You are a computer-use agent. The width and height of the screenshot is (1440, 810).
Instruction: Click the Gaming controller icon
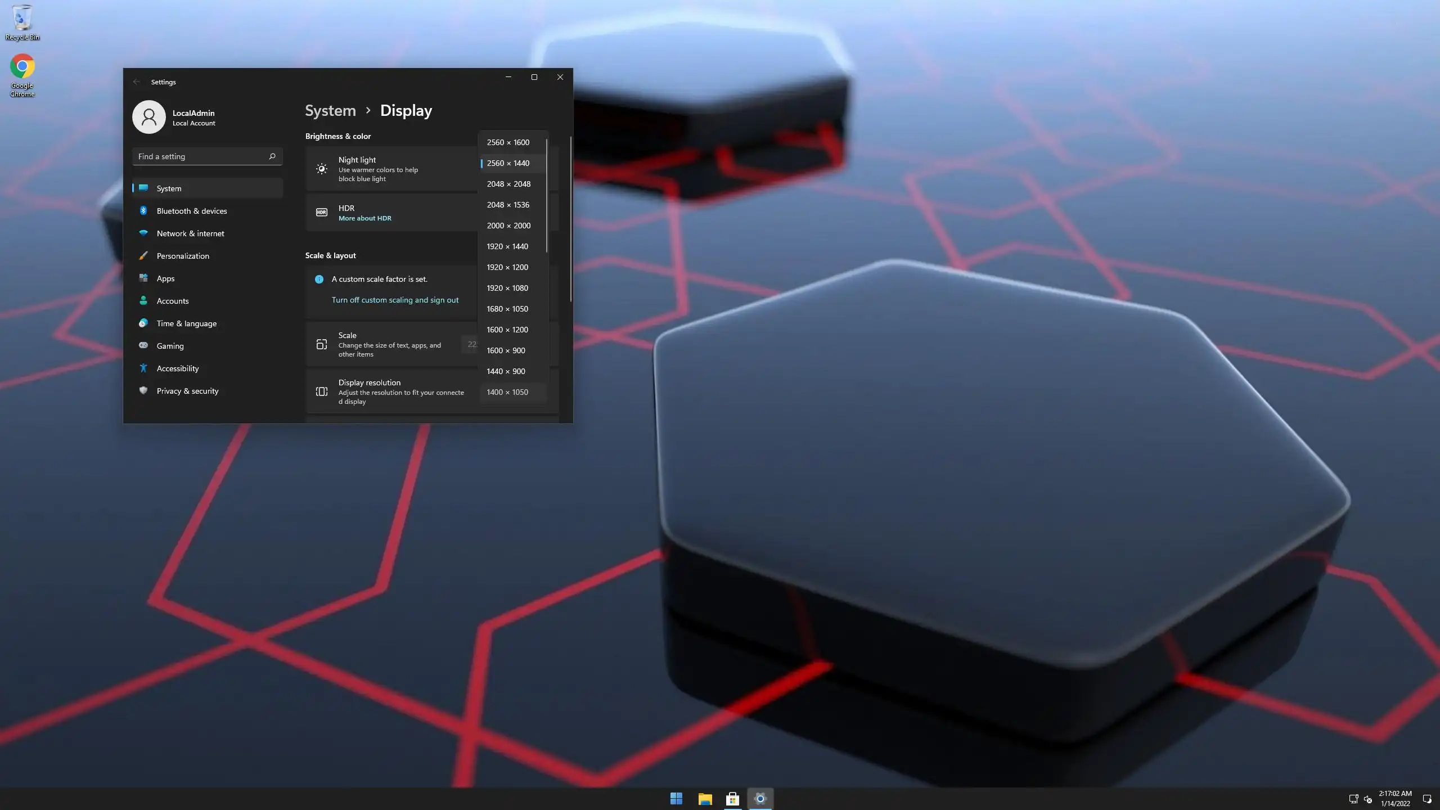tap(143, 345)
